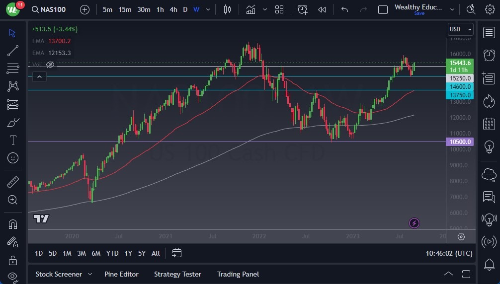Open the Indicators chart icon

pos(250,9)
